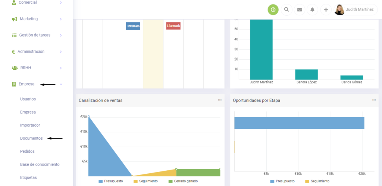
Task: Open Usuarios in the Empresa submenu
Action: pos(28,99)
